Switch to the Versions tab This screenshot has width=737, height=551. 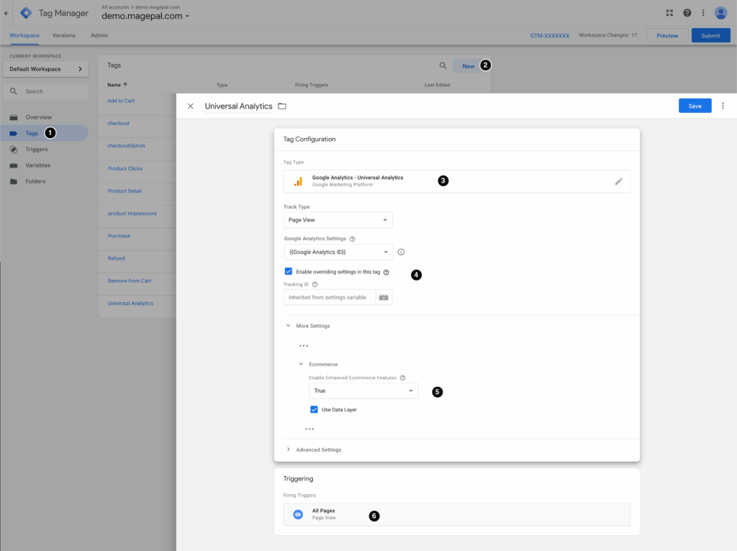tap(64, 36)
